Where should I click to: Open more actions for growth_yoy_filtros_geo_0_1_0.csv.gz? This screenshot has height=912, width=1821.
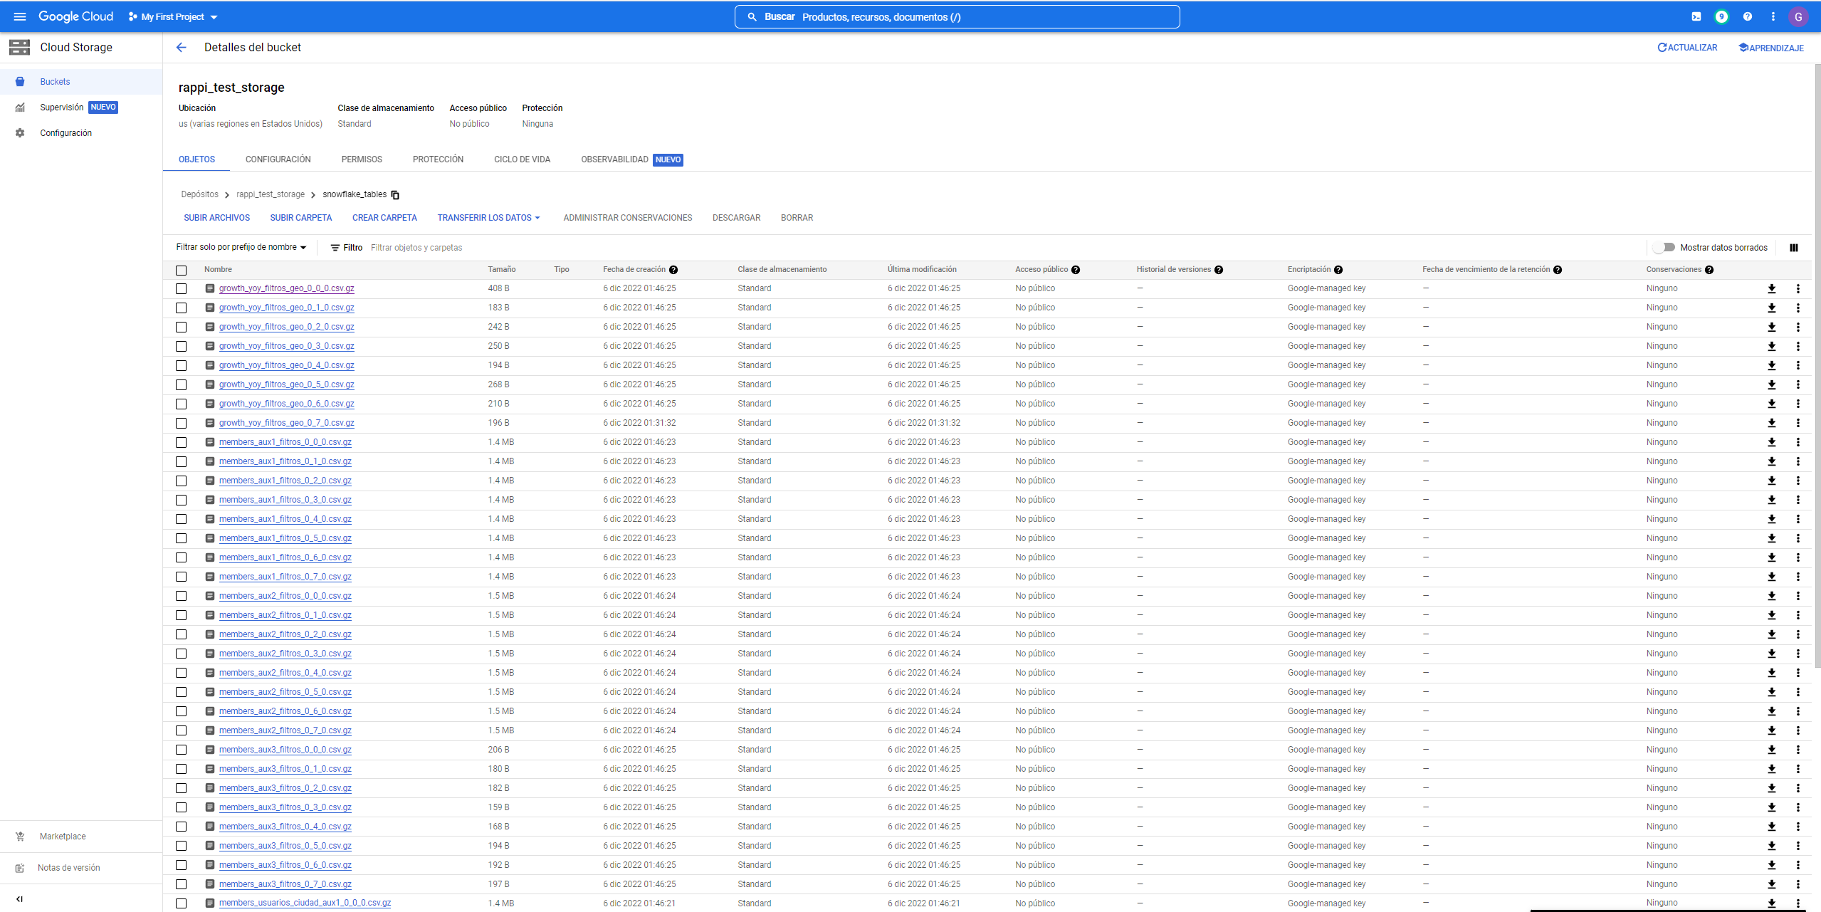(1798, 308)
